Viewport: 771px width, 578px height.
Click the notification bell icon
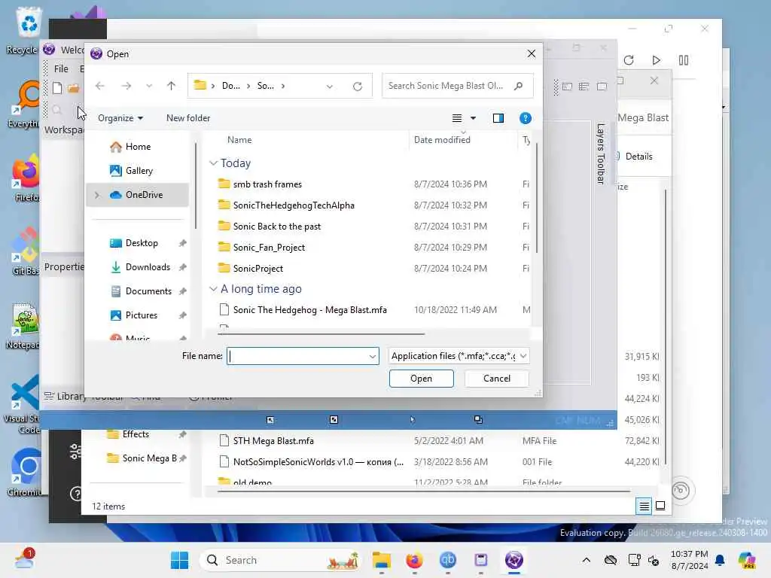tap(720, 560)
